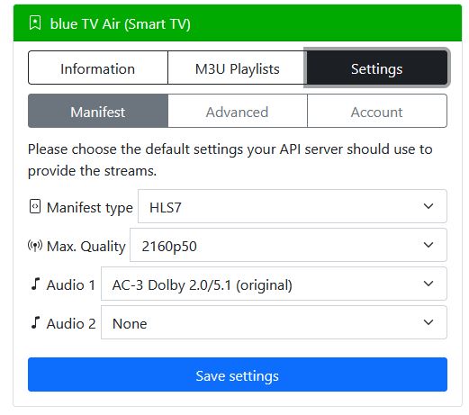The width and height of the screenshot is (469, 415).
Task: Switch to the Advanced sub-tab
Action: tap(238, 111)
